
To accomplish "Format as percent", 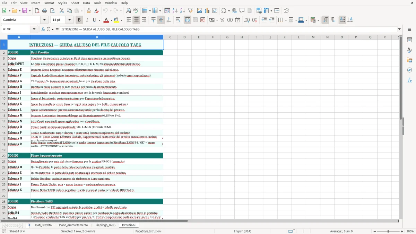I will pos(222,20).
